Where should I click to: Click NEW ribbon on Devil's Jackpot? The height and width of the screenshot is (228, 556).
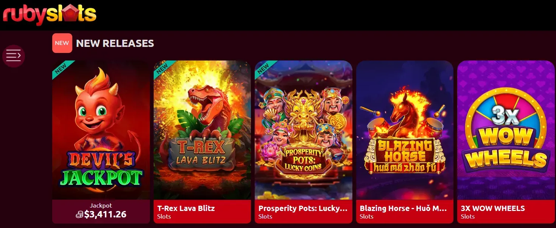[61, 68]
